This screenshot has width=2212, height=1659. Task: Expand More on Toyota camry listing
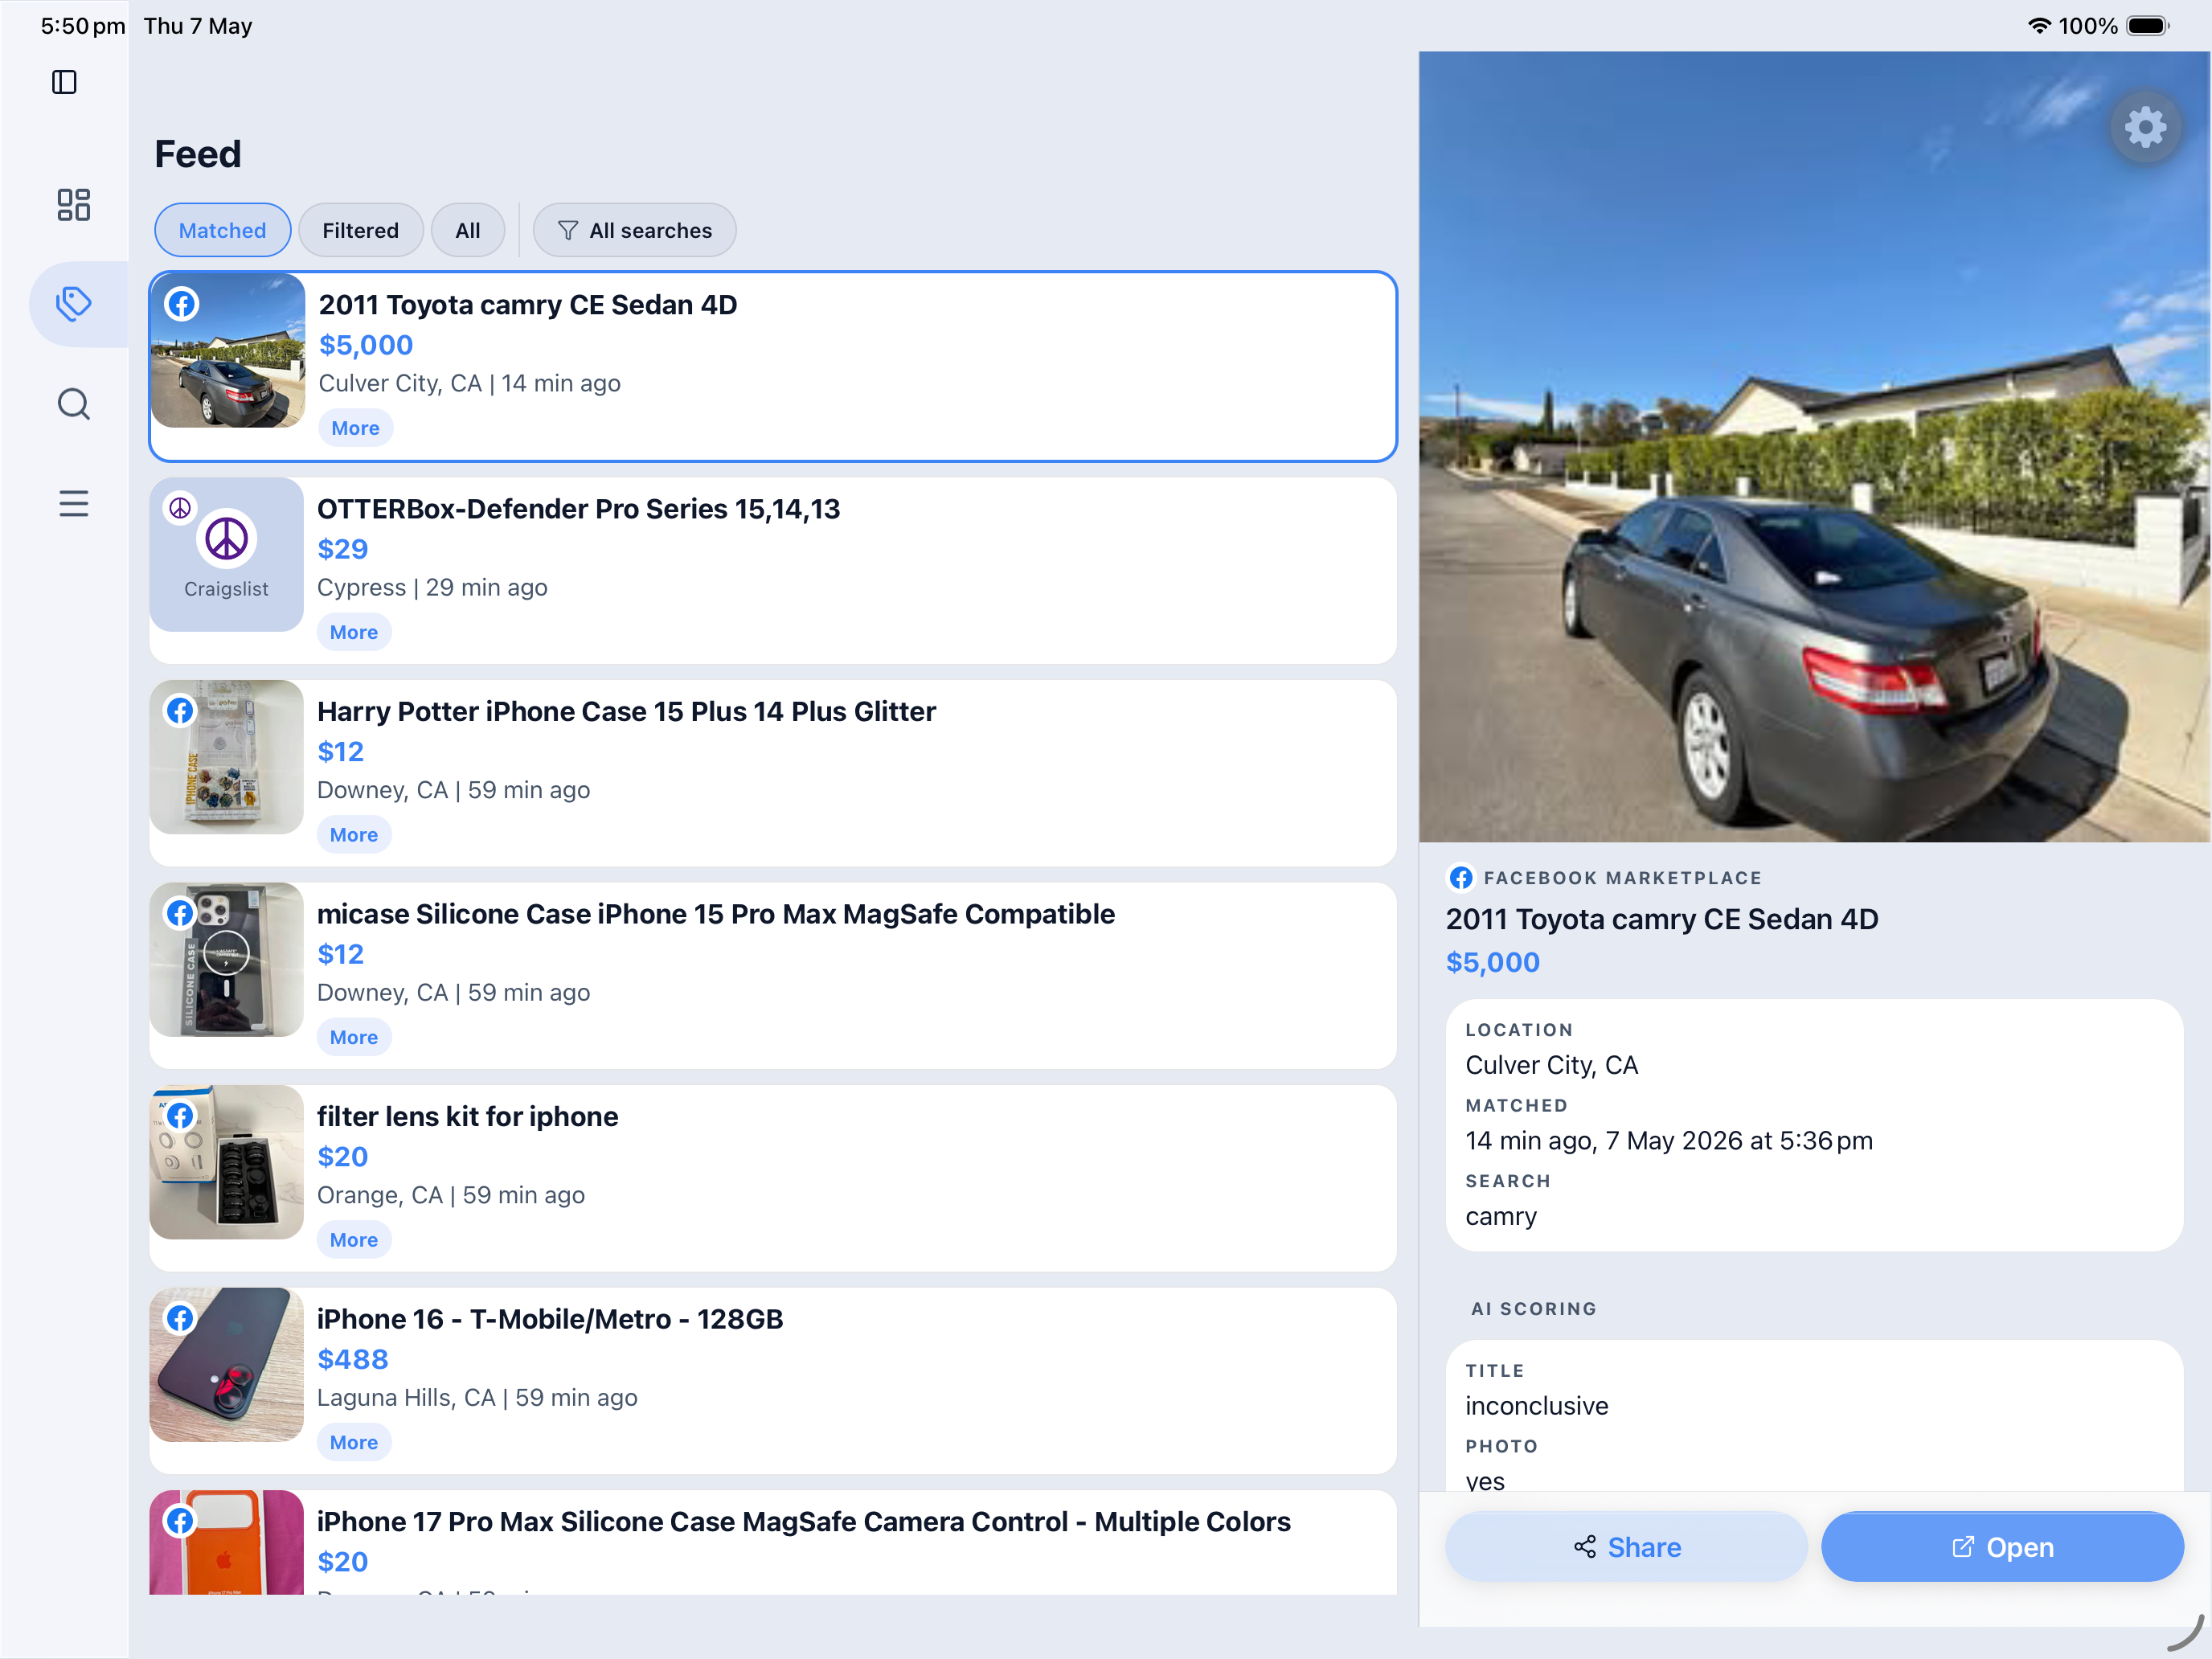(355, 428)
